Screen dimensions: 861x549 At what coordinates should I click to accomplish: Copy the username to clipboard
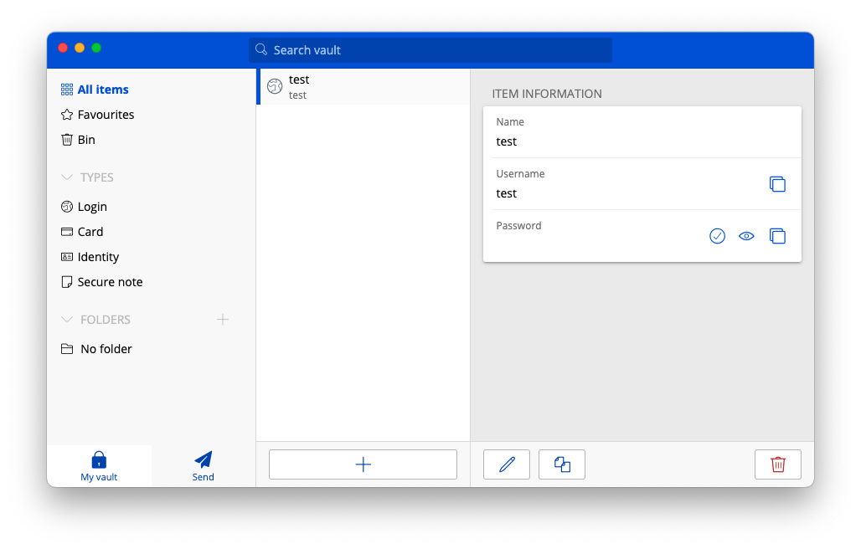pos(777,184)
